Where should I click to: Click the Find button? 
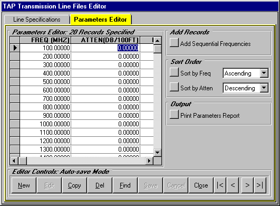coord(125,185)
